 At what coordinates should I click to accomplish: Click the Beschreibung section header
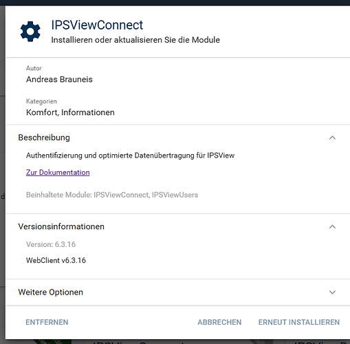(x=177, y=138)
